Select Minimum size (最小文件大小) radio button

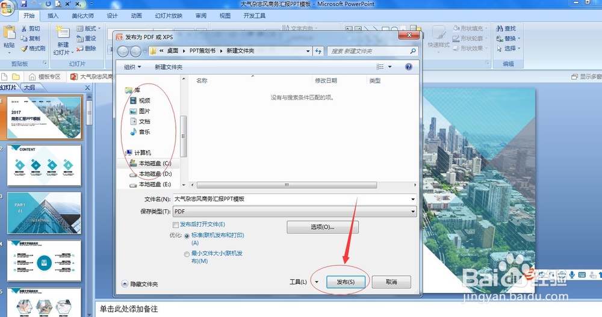[187, 254]
